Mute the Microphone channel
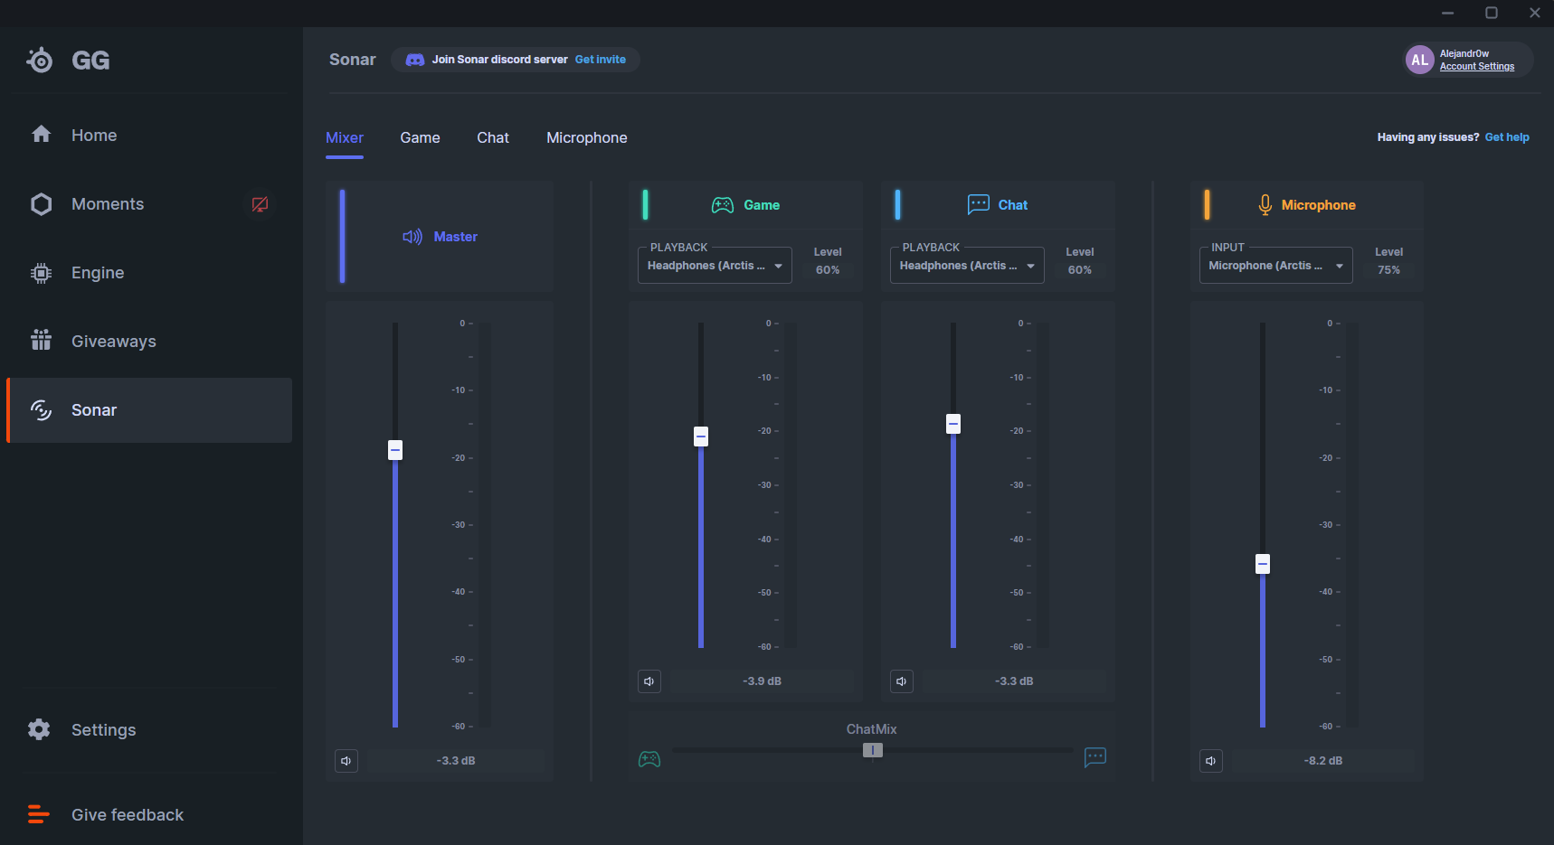The image size is (1554, 845). 1211,761
